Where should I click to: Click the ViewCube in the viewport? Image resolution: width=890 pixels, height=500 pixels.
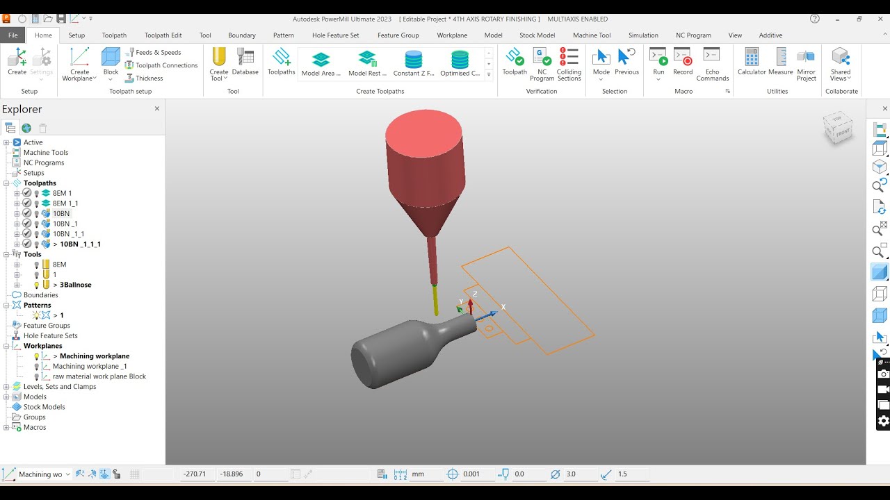click(838, 128)
